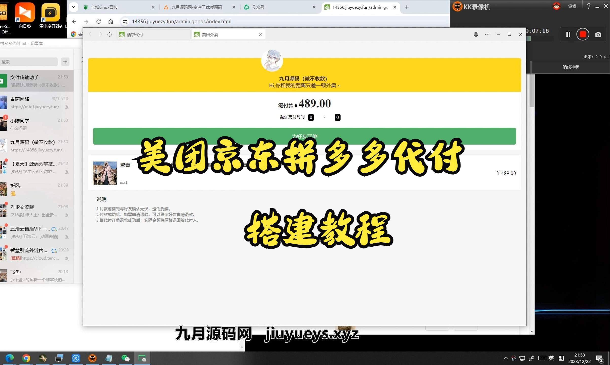Open 向日葵 desktop shortcut
This screenshot has height=365, width=610.
click(25, 15)
